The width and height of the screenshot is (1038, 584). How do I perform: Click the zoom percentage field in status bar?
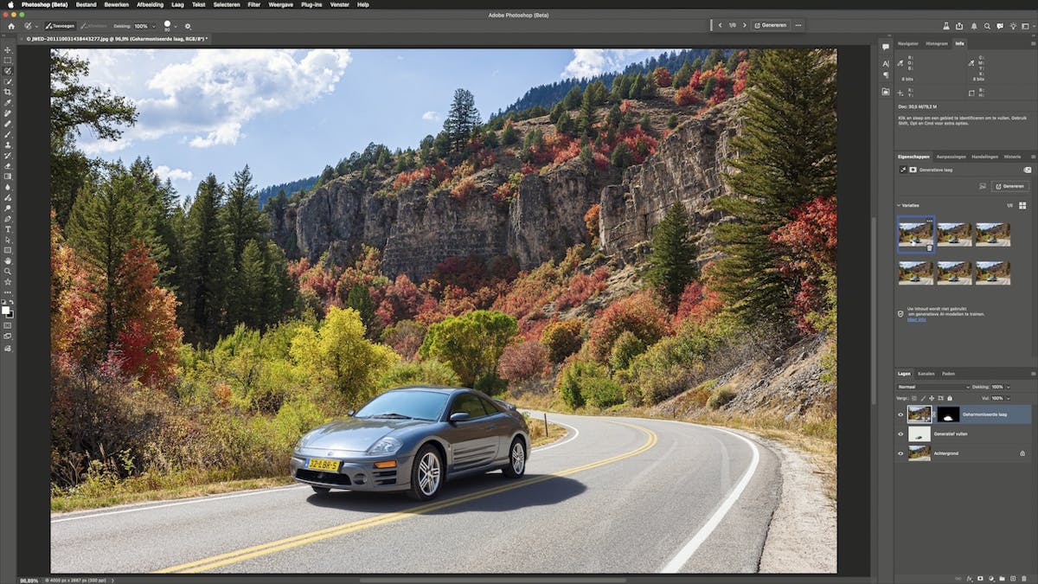pyautogui.click(x=29, y=581)
